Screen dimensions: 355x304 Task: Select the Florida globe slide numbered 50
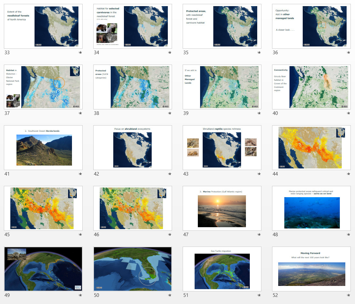click(133, 269)
